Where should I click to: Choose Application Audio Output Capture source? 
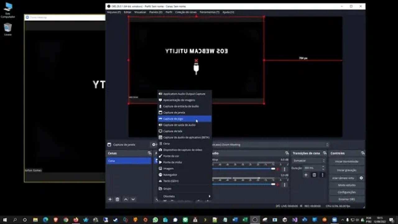coord(184,94)
